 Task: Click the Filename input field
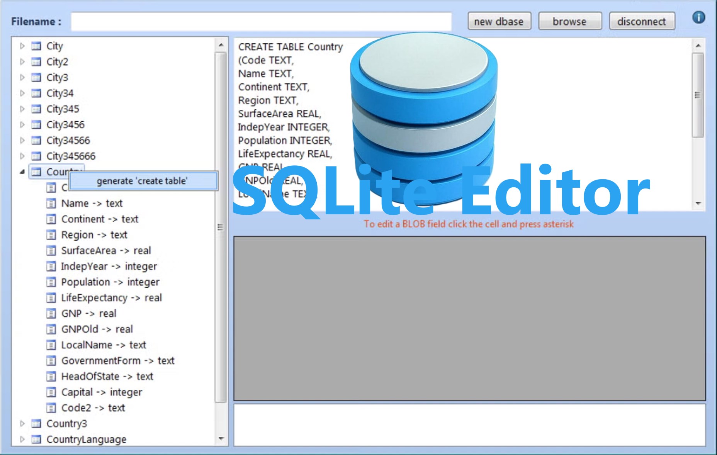[261, 22]
